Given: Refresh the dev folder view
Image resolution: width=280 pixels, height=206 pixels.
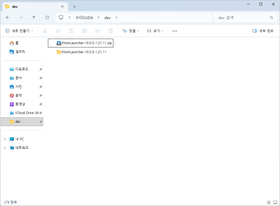Looking at the screenshot, I should pyautogui.click(x=47, y=17).
